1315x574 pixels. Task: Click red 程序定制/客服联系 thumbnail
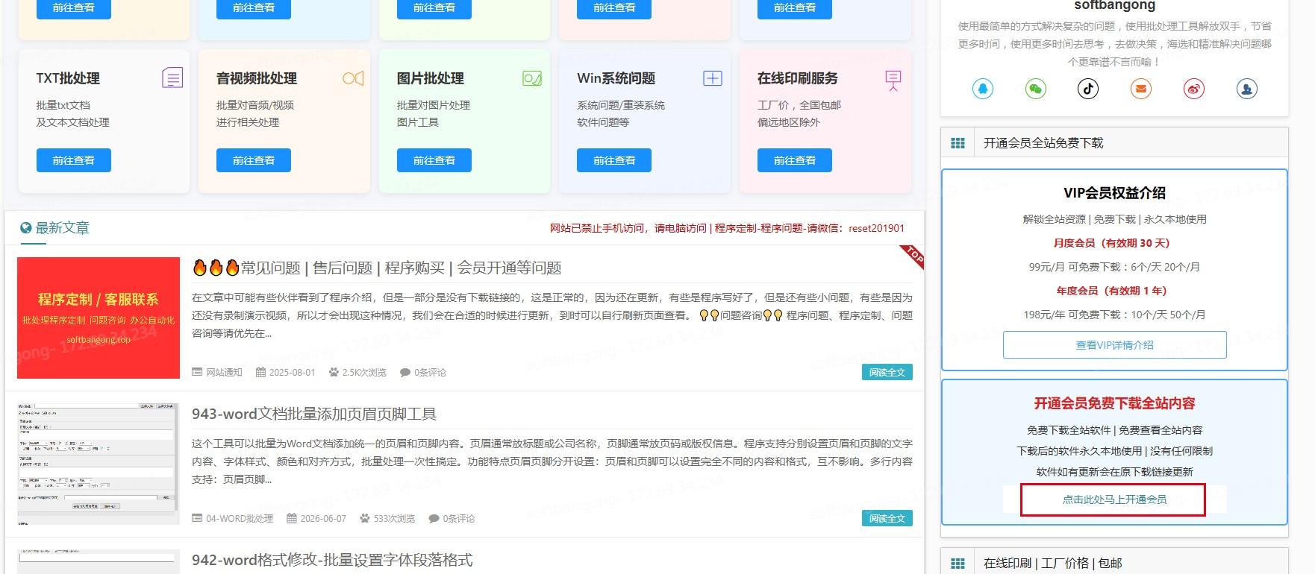tap(99, 318)
